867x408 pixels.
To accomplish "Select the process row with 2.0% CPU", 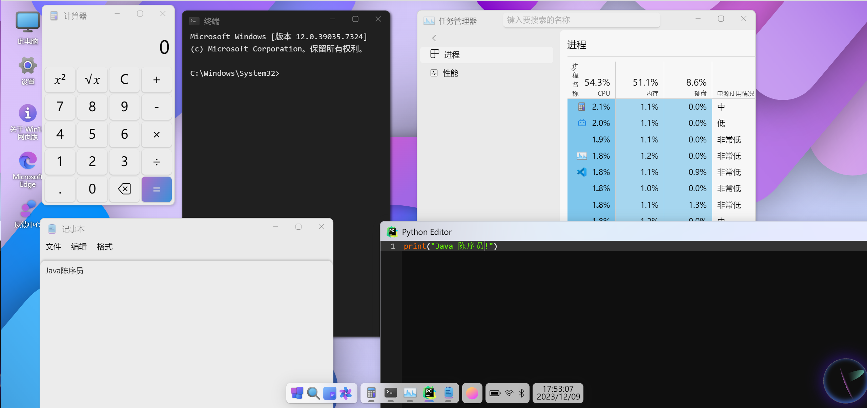I will (x=661, y=123).
